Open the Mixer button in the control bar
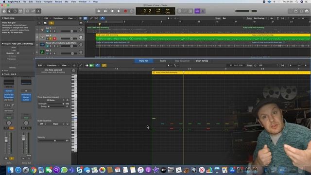The height and width of the screenshot is (175, 311). click(33, 11)
